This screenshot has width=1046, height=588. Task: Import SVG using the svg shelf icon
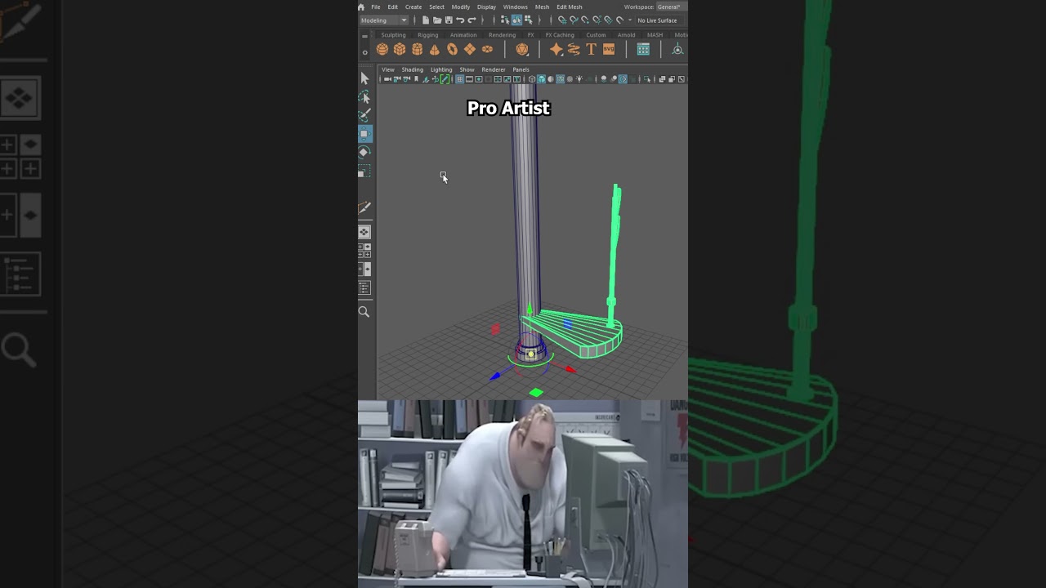click(x=609, y=49)
